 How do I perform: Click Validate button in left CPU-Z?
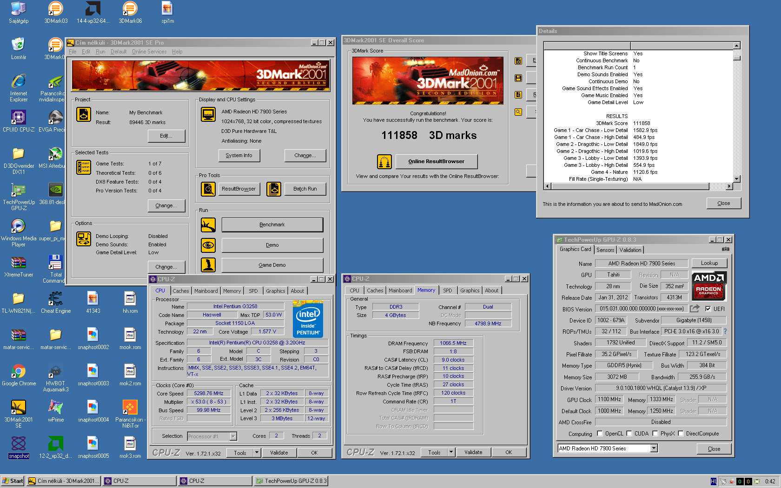(x=279, y=453)
